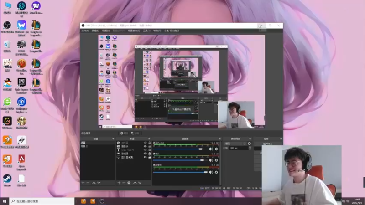
Task: Click the OBS preview canvas
Action: point(181,82)
